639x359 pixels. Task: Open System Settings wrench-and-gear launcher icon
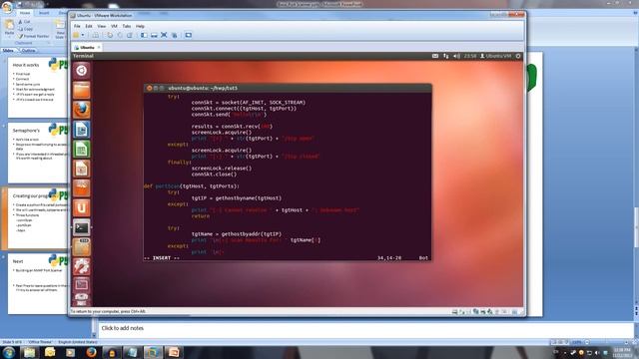click(x=82, y=266)
